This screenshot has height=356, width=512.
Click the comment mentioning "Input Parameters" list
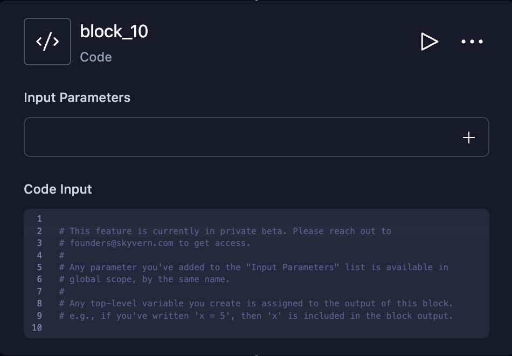(x=253, y=268)
